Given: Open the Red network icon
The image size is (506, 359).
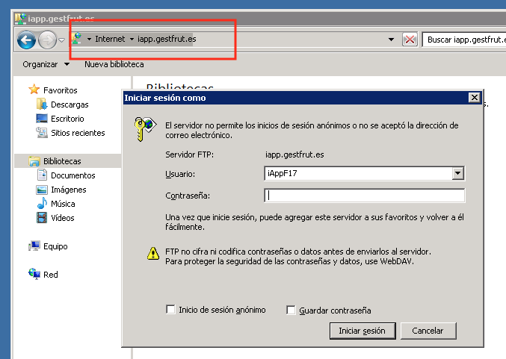Looking at the screenshot, I should point(34,275).
